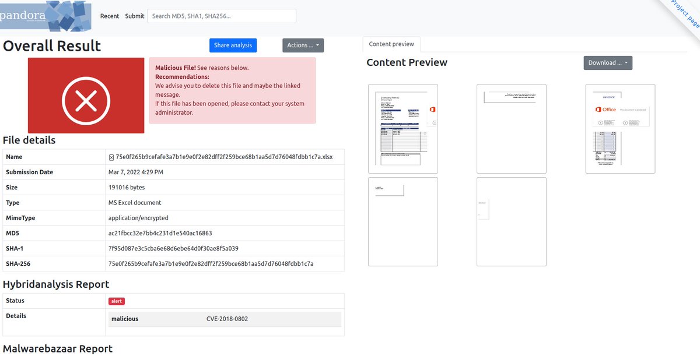Image resolution: width=700 pixels, height=356 pixels.
Task: Click the Pandora logo
Action: [46, 16]
